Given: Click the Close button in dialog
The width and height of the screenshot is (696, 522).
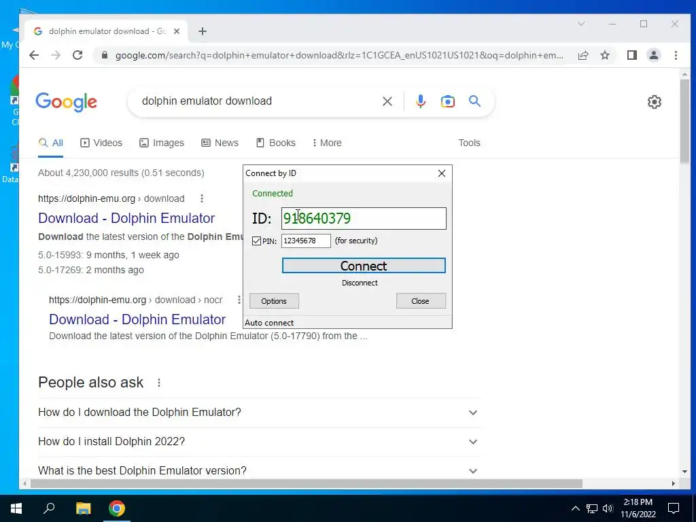Looking at the screenshot, I should (420, 301).
